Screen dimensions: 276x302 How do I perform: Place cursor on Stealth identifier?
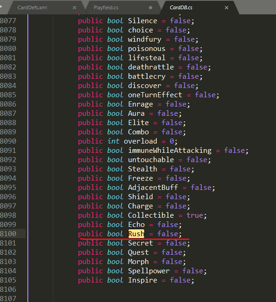(142, 169)
